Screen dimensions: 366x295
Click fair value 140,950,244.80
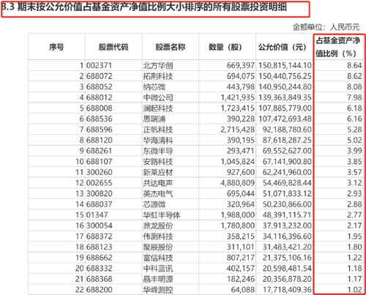pyautogui.click(x=285, y=86)
